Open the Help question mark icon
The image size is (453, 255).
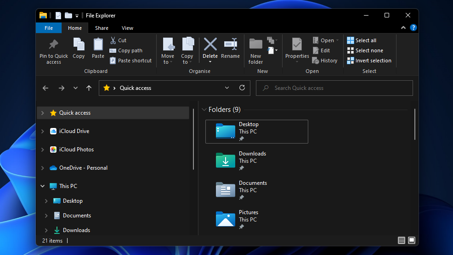click(413, 28)
